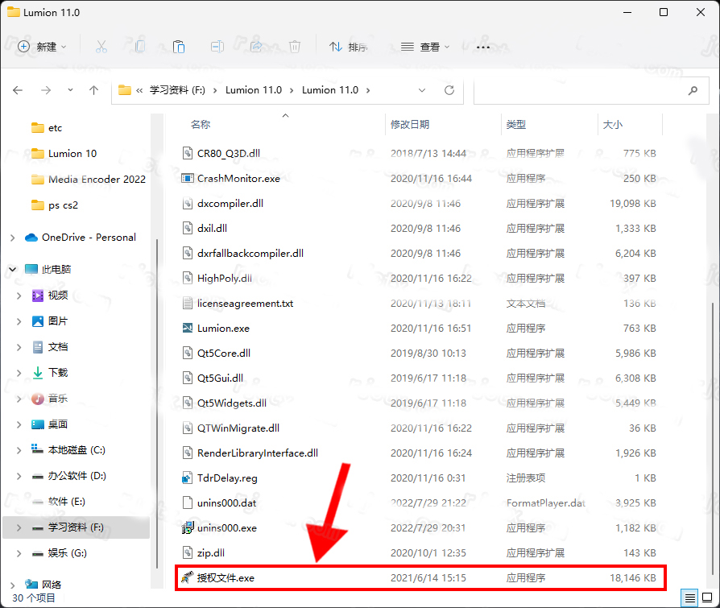Click 学习资料 (F:) in breadcrumb path
This screenshot has height=608, width=720.
[x=177, y=90]
